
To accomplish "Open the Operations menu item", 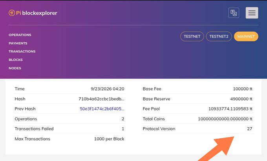I will pyautogui.click(x=20, y=35).
